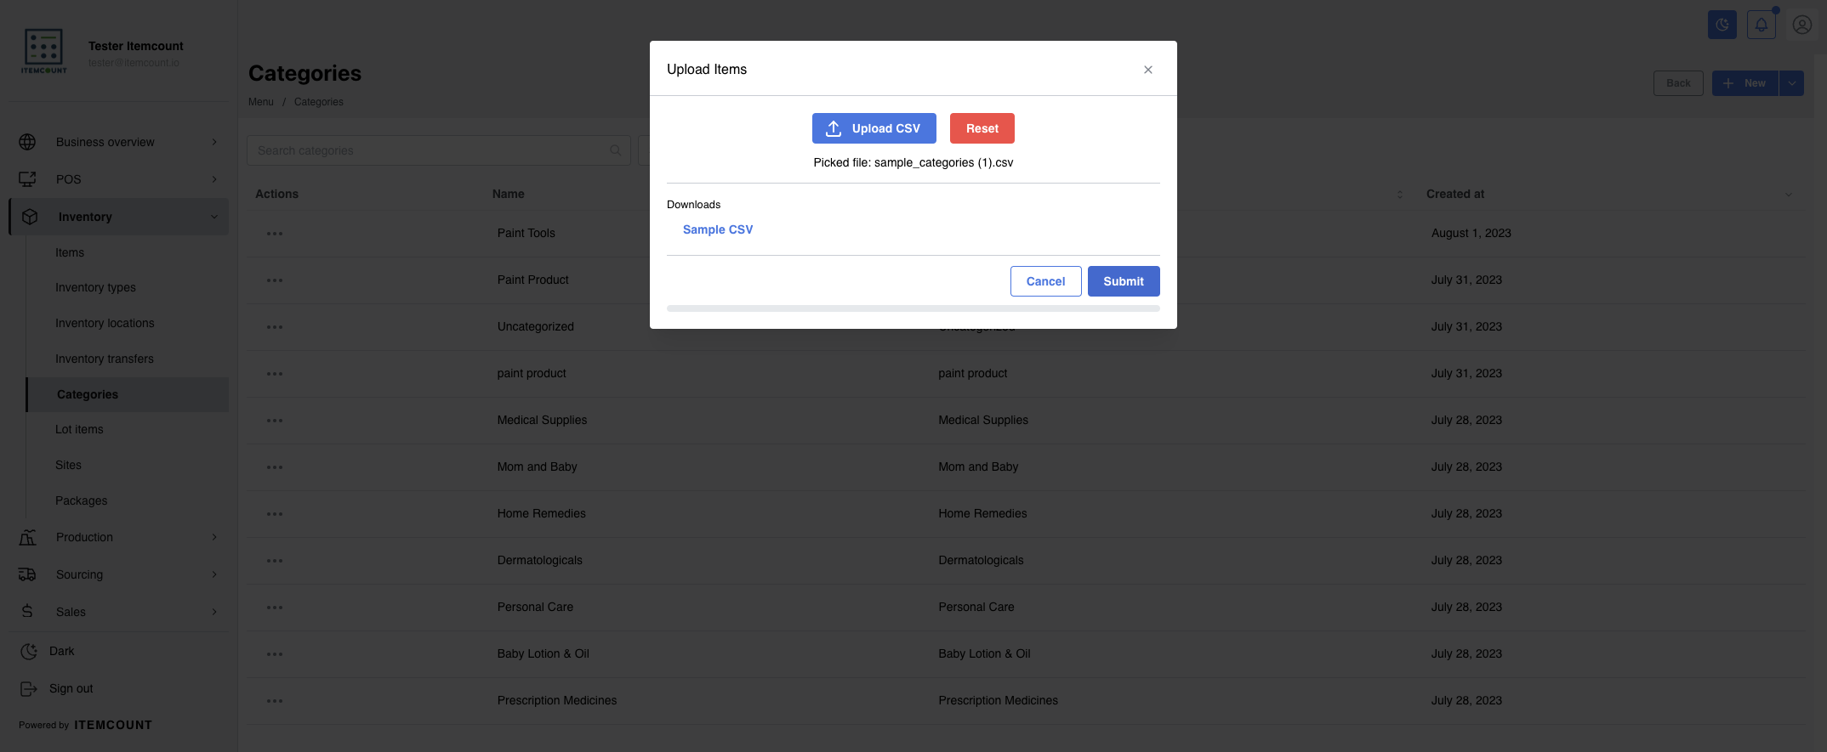Click the red Reset button
1827x752 pixels.
pyautogui.click(x=982, y=128)
